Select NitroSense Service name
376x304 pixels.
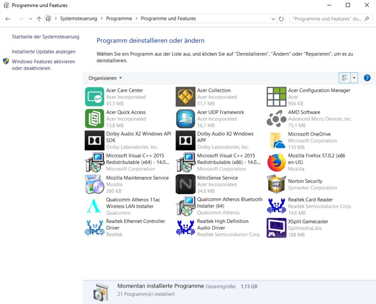tap(218, 178)
